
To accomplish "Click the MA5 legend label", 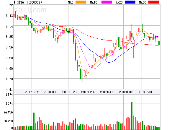I will click(71, 2).
